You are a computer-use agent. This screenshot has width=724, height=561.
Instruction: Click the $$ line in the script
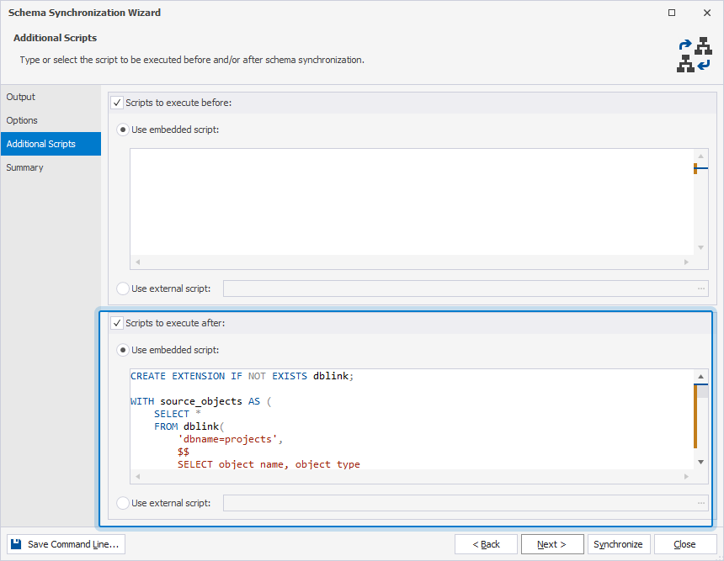click(184, 452)
